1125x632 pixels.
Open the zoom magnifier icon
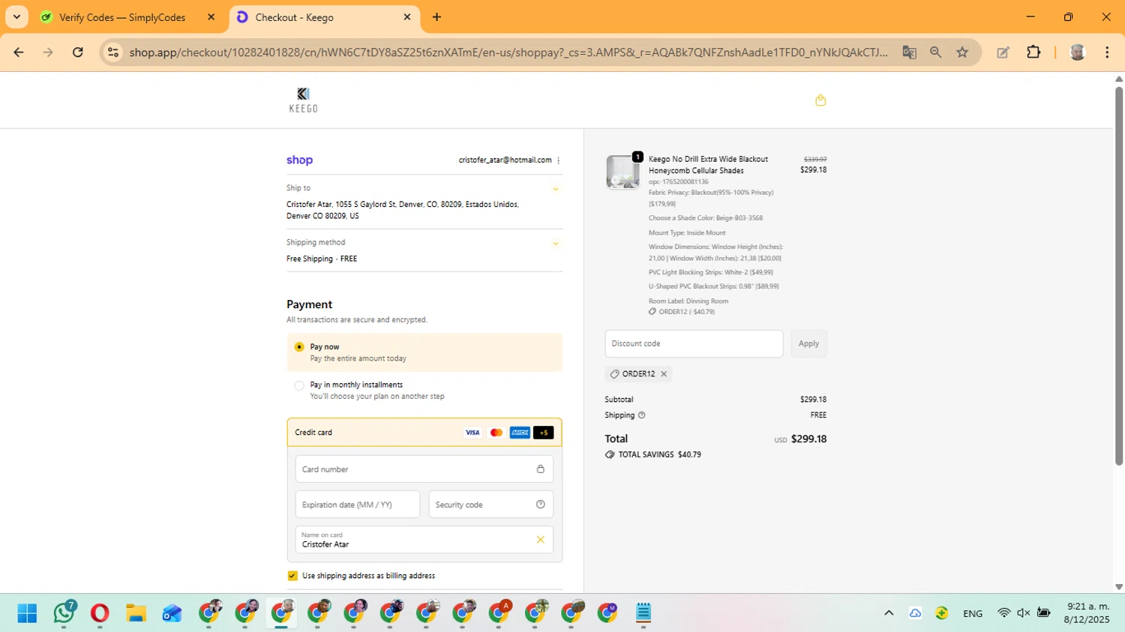click(x=935, y=52)
